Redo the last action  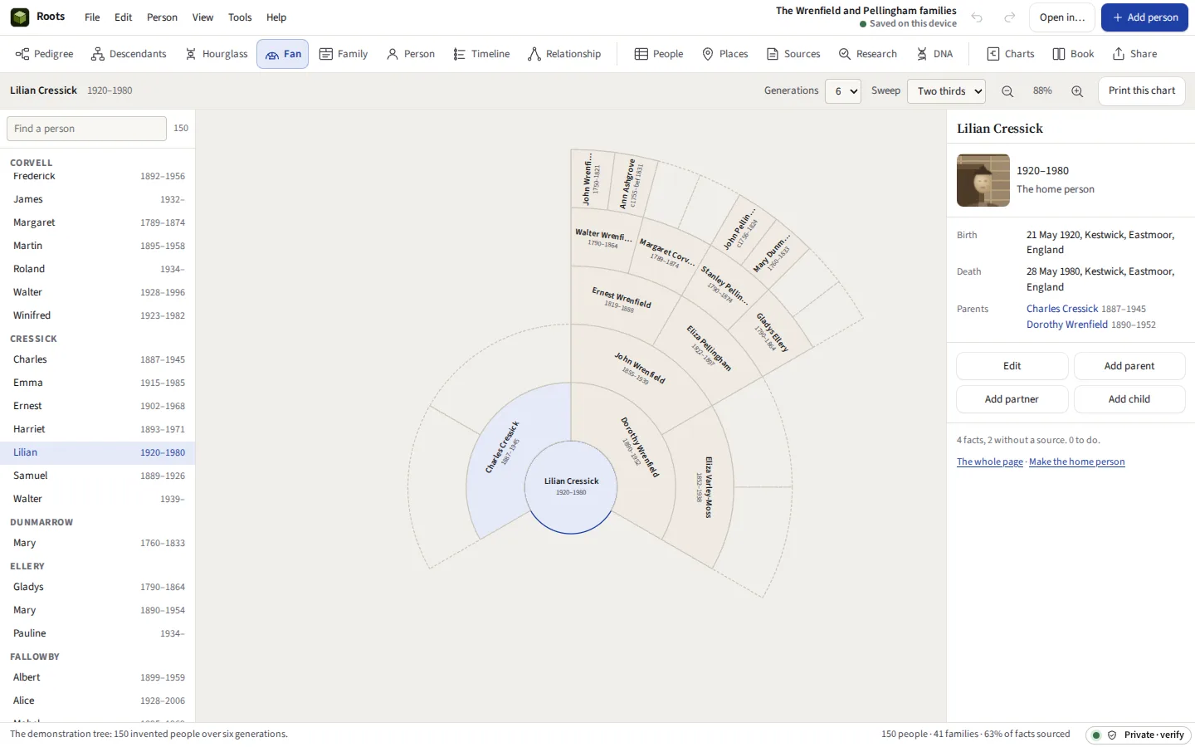1010,17
